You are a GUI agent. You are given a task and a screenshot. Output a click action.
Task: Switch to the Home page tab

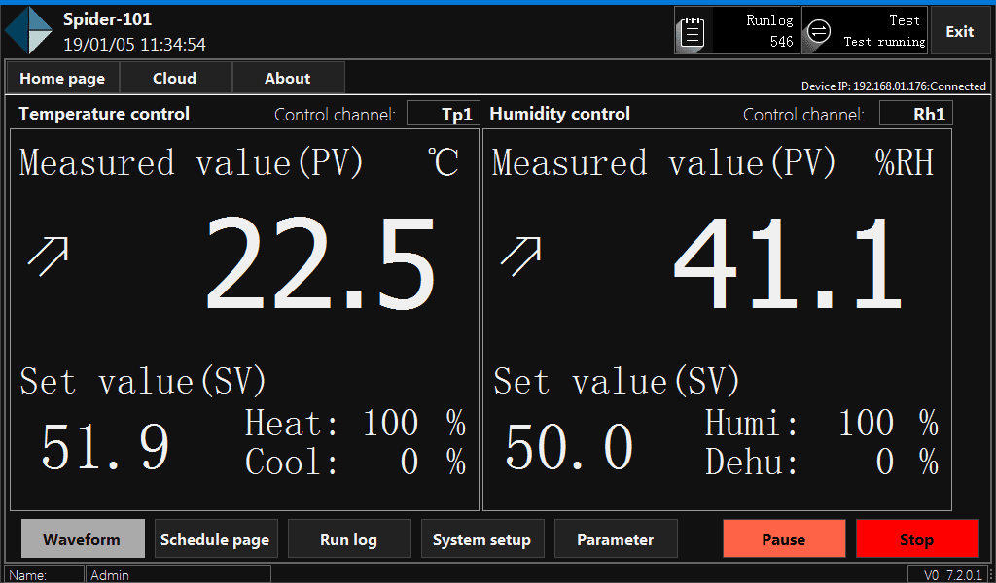pos(62,79)
